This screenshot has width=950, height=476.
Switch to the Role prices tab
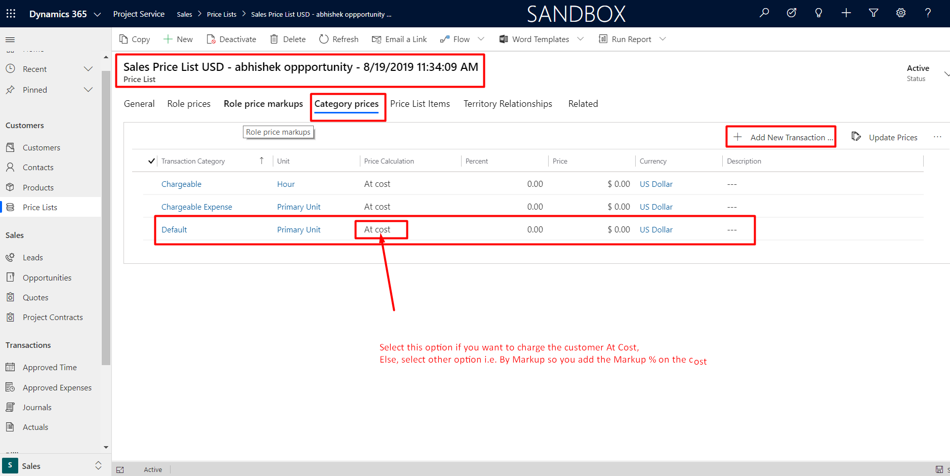pyautogui.click(x=189, y=104)
